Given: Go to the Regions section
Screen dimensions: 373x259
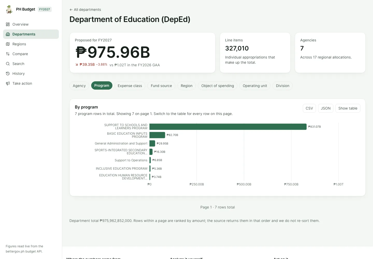Looking at the screenshot, I should (31, 44).
